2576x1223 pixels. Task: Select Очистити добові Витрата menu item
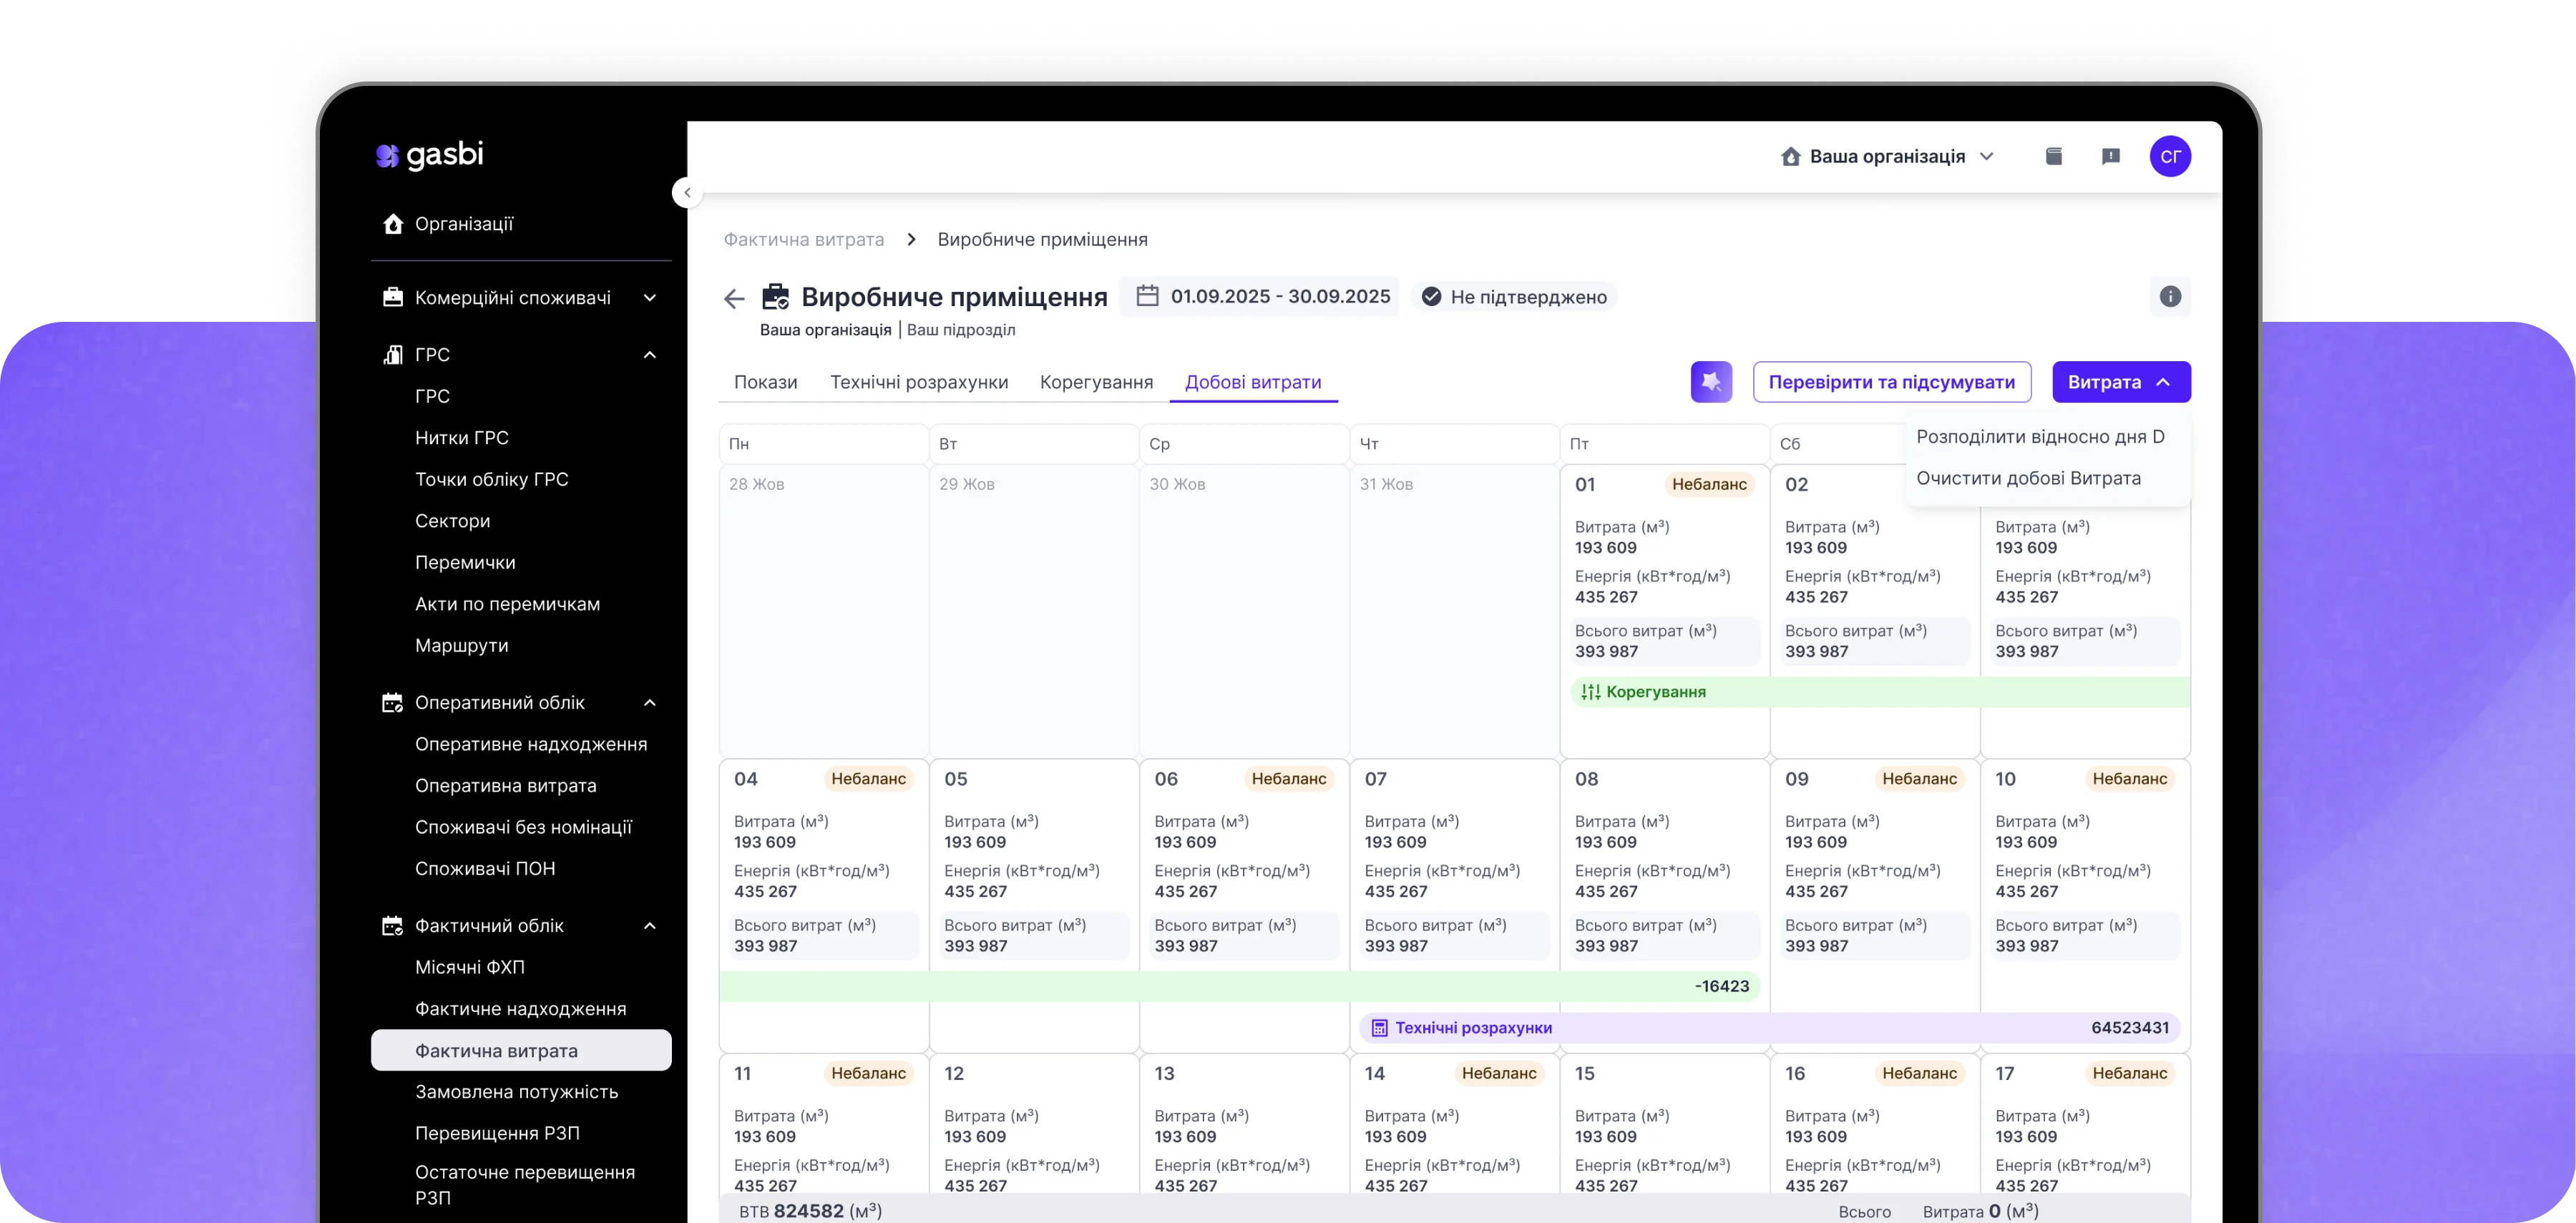pyautogui.click(x=2028, y=478)
